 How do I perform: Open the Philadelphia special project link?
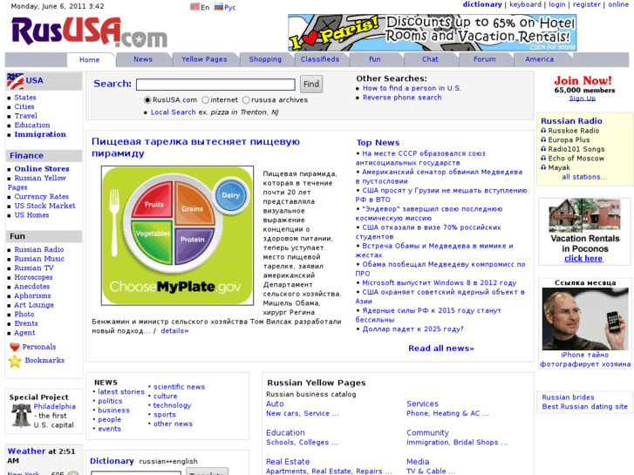tap(55, 407)
